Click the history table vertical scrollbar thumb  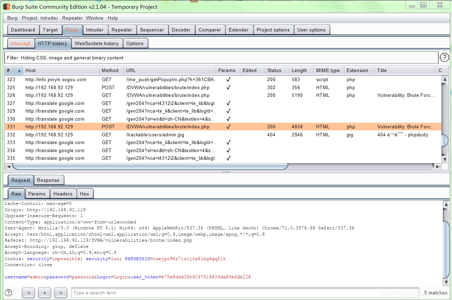(445, 141)
